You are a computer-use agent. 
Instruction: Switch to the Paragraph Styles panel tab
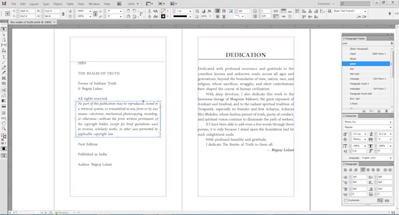click(x=354, y=39)
